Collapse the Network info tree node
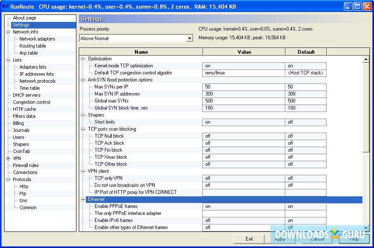This screenshot has height=248, width=374. [8, 32]
